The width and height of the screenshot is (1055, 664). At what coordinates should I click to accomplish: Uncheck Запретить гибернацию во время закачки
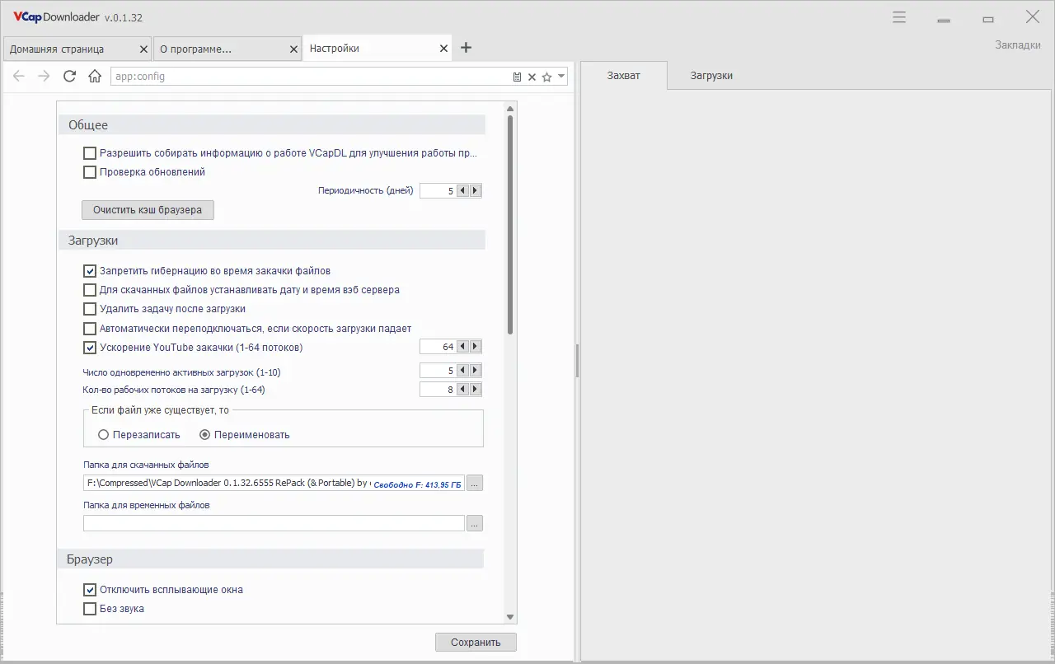(x=90, y=270)
